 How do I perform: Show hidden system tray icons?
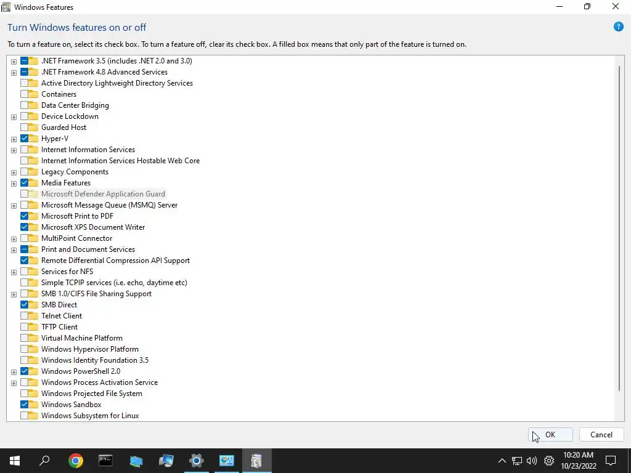pyautogui.click(x=502, y=461)
